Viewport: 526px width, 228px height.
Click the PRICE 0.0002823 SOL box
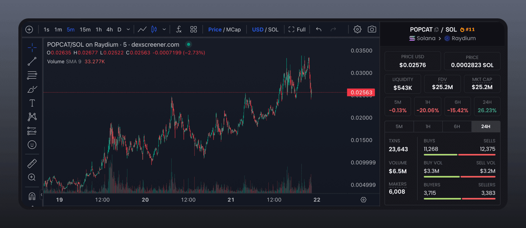pos(472,61)
